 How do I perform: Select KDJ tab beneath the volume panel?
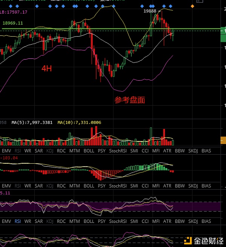tap(50, 151)
